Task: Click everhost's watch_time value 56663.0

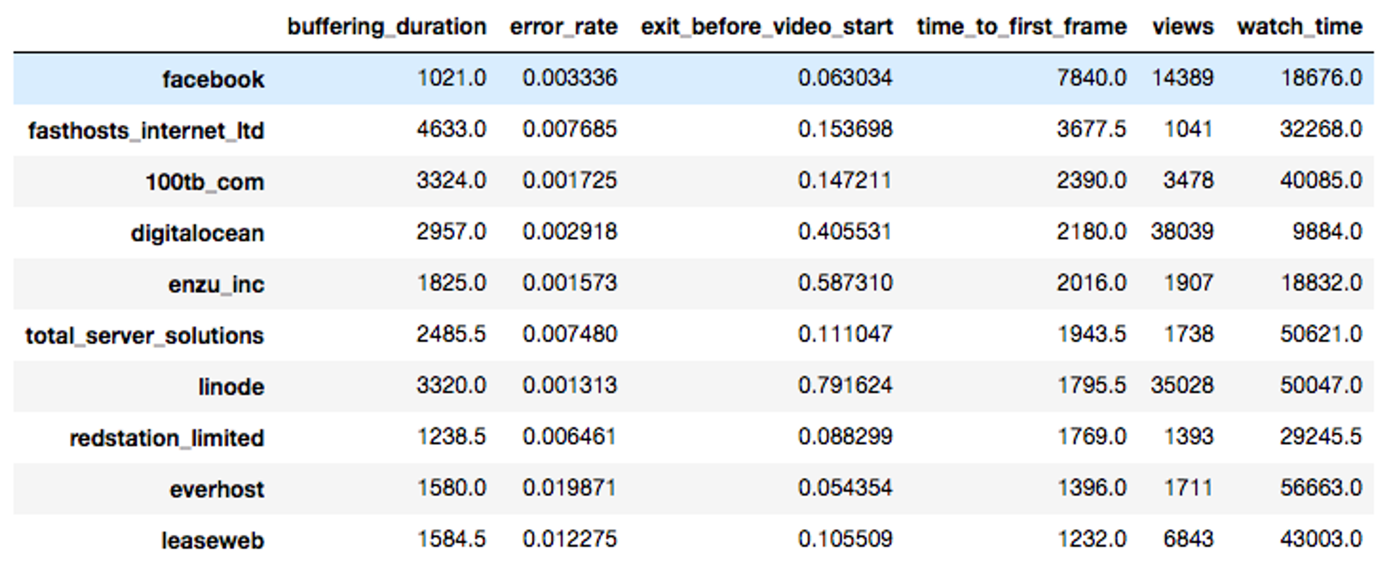Action: pos(1321,488)
